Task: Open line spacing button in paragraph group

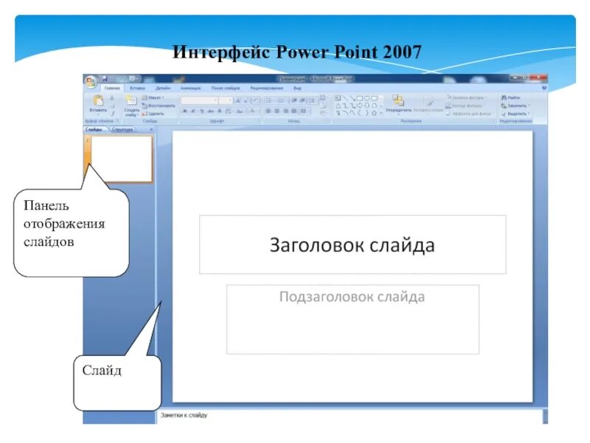Action: pyautogui.click(x=312, y=100)
